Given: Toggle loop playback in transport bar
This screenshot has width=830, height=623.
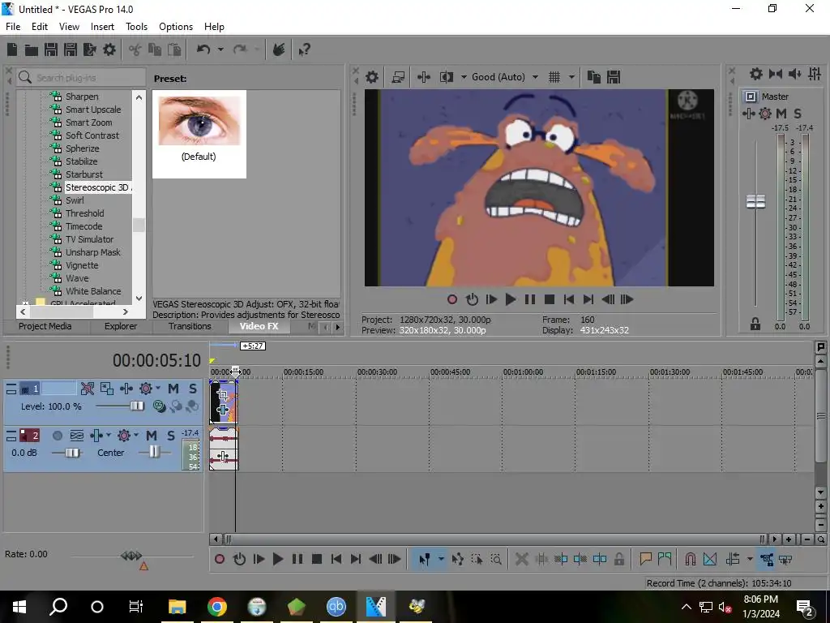Looking at the screenshot, I should 239,559.
